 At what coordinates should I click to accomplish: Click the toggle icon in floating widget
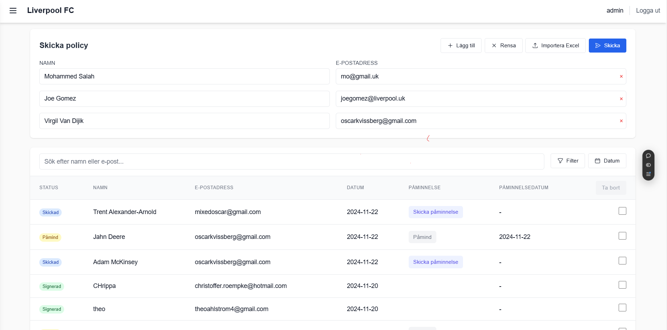pyautogui.click(x=648, y=165)
